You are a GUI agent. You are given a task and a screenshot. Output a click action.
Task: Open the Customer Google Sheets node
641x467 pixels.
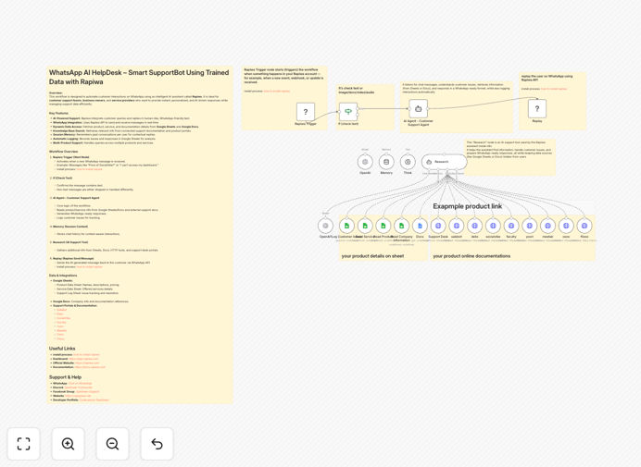tap(346, 226)
